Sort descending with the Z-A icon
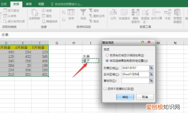This screenshot has height=113, width=188. [64, 19]
